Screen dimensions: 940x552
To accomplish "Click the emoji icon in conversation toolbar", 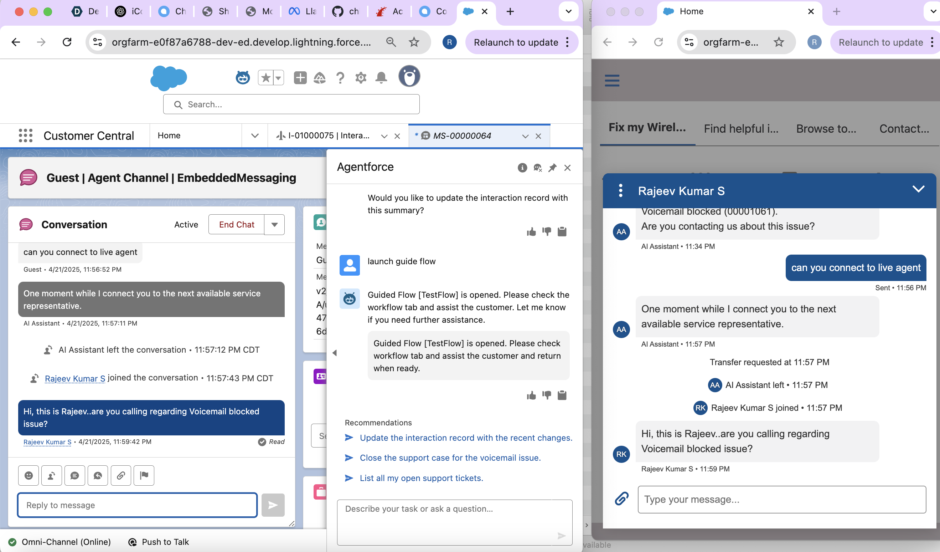I will 29,475.
